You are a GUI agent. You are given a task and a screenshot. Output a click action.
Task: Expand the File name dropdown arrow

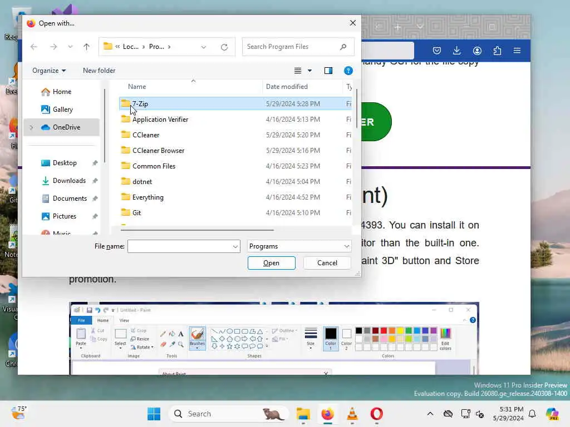tap(235, 246)
